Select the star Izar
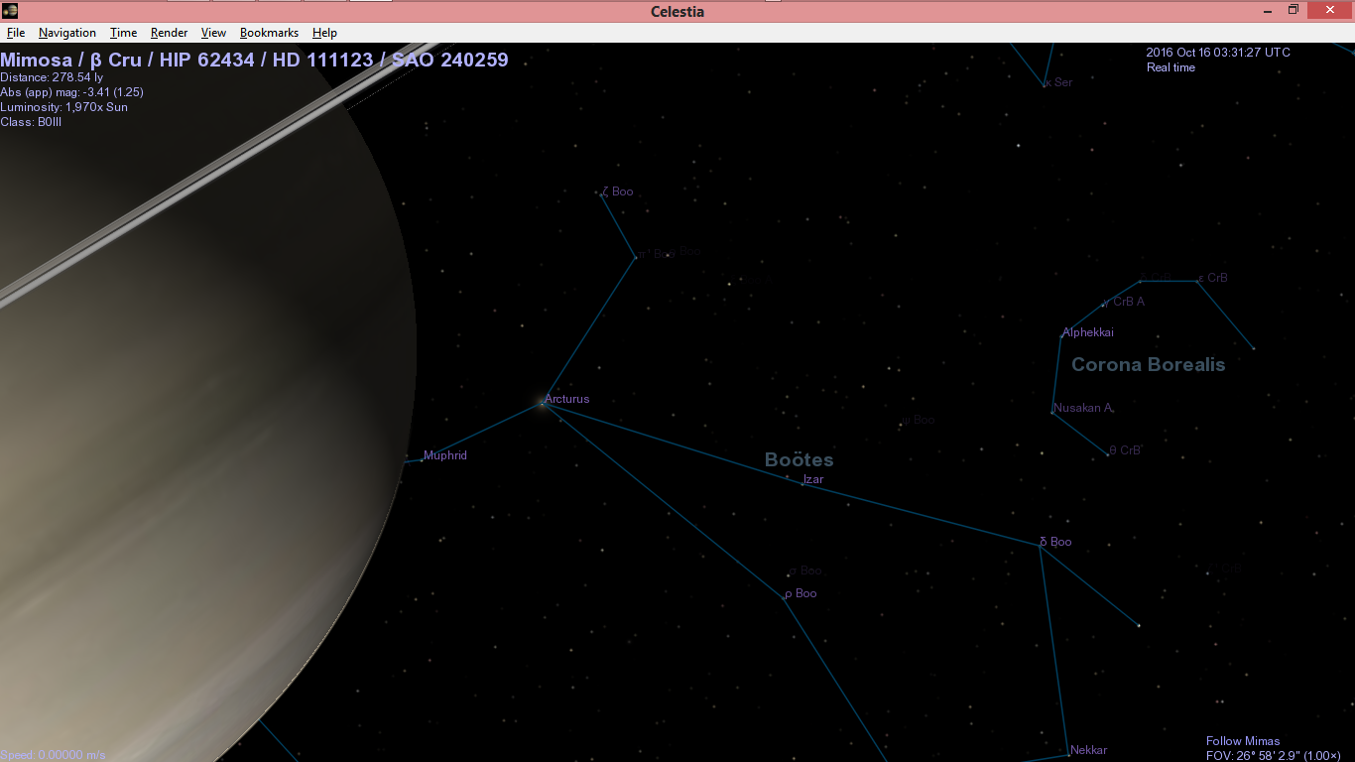Image resolution: width=1355 pixels, height=762 pixels. click(x=813, y=479)
